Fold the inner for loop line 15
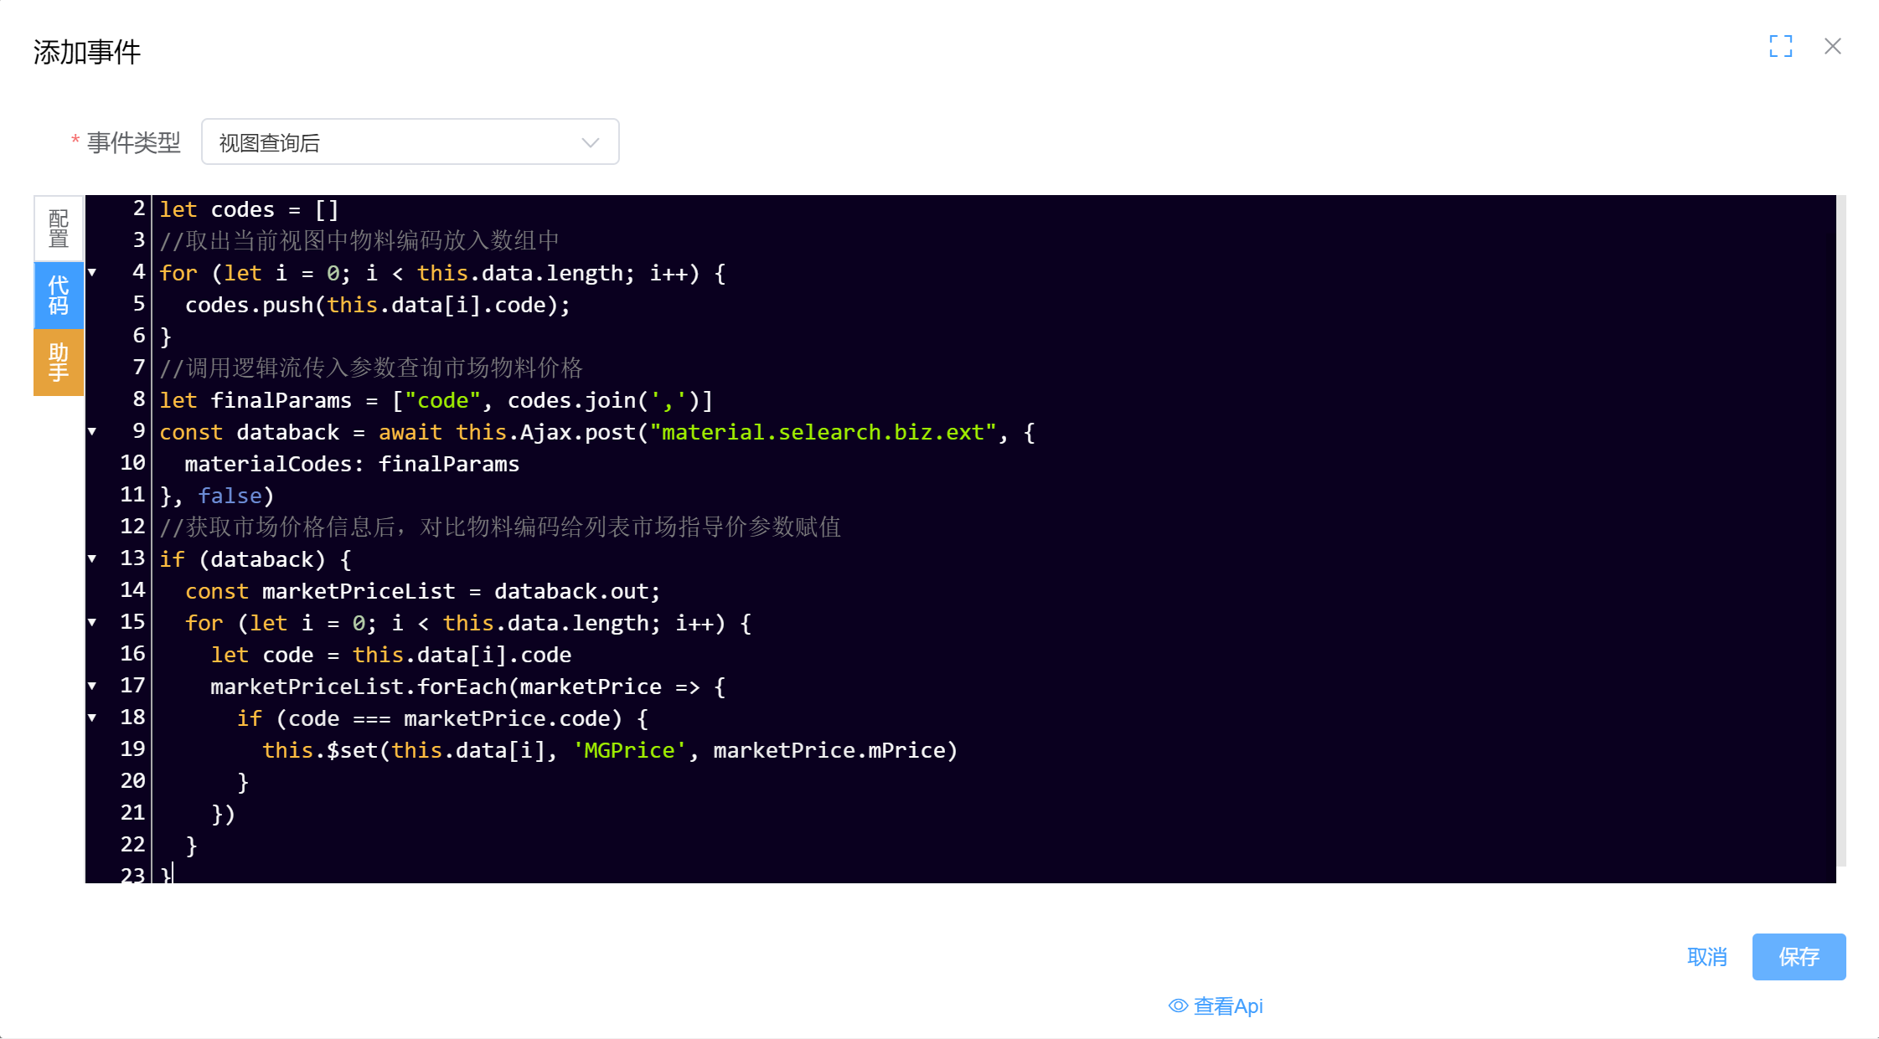The height and width of the screenshot is (1039, 1879). tap(93, 622)
